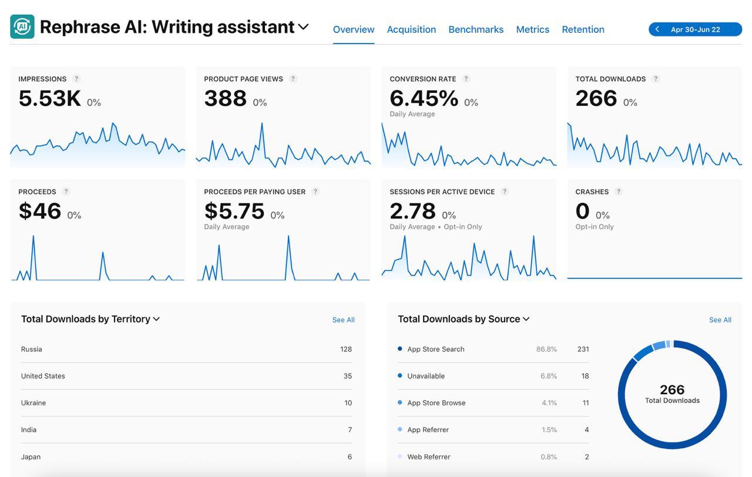Click the Rephrase AI app icon
752x477 pixels.
[22, 27]
